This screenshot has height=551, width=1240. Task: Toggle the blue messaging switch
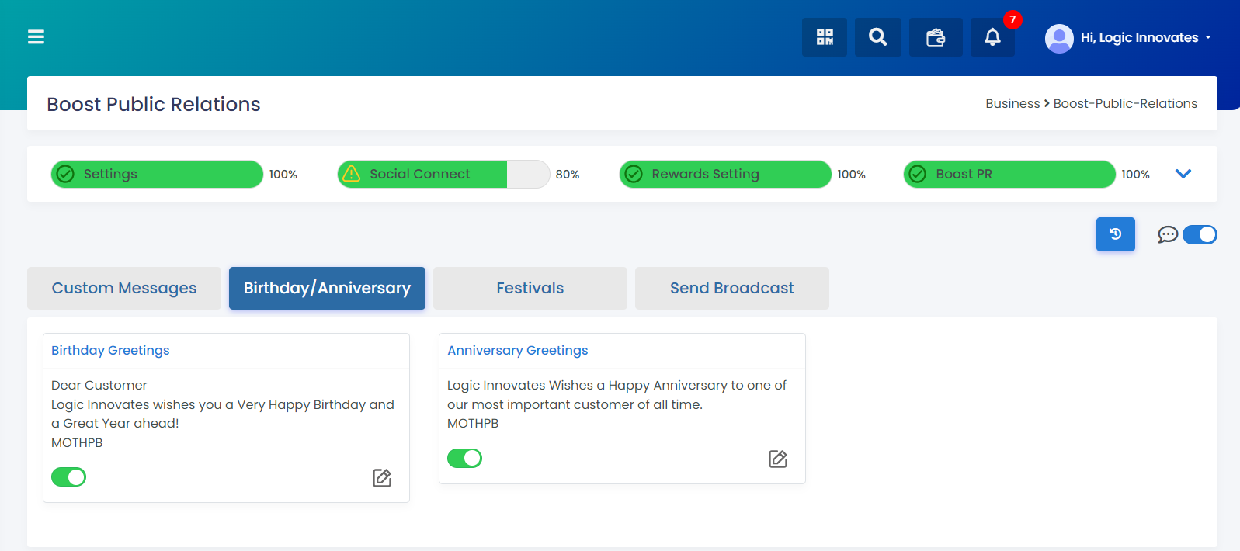pyautogui.click(x=1200, y=234)
